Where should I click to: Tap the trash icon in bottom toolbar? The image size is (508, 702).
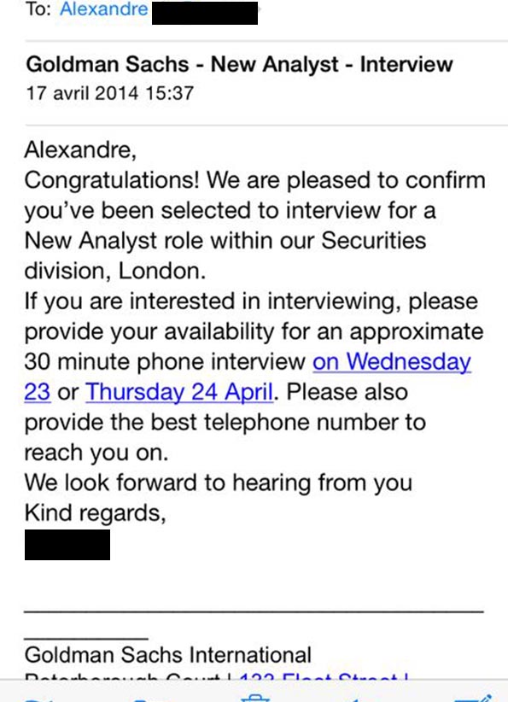[255, 699]
